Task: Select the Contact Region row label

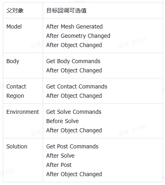Action: tap(16, 91)
